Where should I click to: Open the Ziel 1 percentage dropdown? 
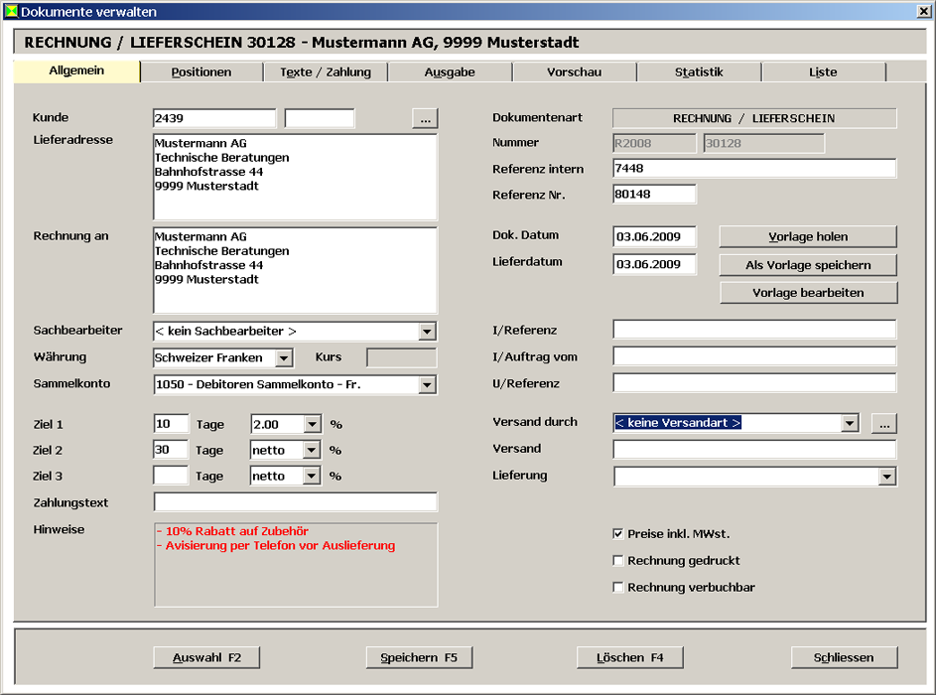[x=312, y=424]
